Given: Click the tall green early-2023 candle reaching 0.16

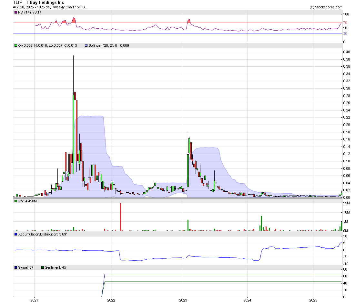Looking at the screenshot, I should click(x=189, y=145).
